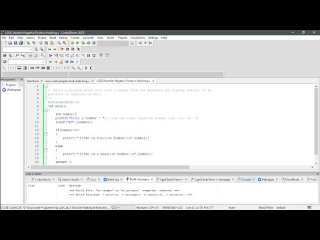Open the Debugging windows icon
The width and height of the screenshot is (320, 240).
(101, 55)
